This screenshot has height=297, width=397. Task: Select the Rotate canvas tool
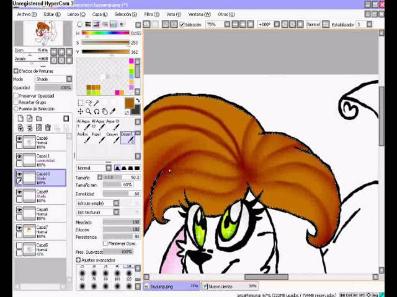point(97,111)
